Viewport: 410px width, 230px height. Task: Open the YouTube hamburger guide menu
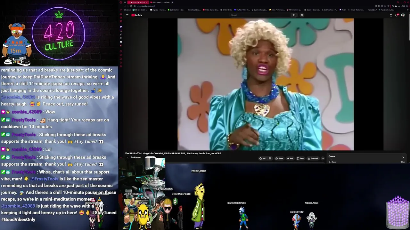(x=127, y=15)
